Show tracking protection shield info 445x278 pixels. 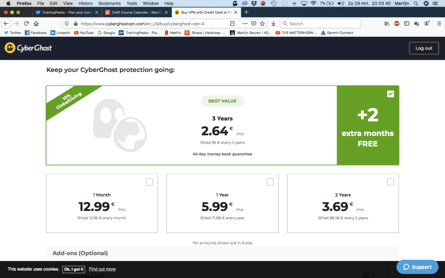66,23
